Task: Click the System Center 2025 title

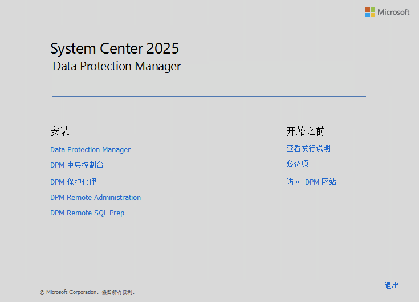Action: [x=115, y=48]
